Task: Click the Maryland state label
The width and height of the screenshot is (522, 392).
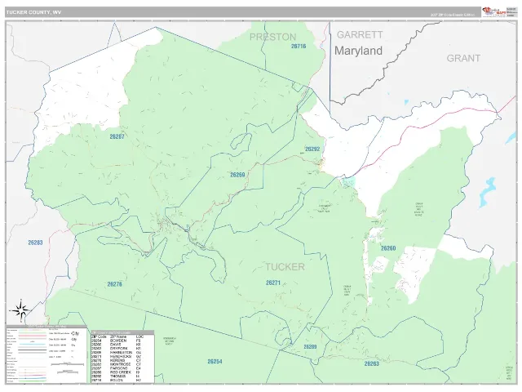Action: (x=358, y=51)
